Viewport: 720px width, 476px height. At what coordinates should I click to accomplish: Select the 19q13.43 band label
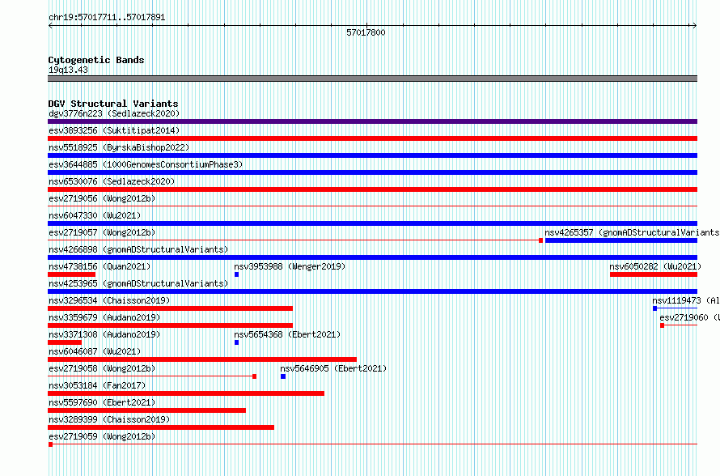pos(68,70)
